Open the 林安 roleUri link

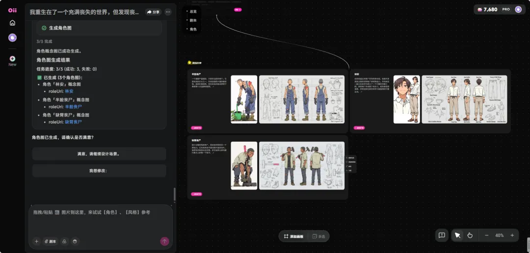pos(69,91)
